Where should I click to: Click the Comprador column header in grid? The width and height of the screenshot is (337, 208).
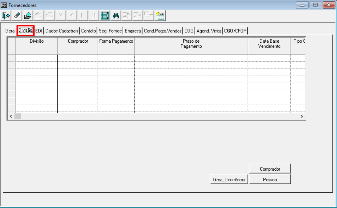pos(78,46)
